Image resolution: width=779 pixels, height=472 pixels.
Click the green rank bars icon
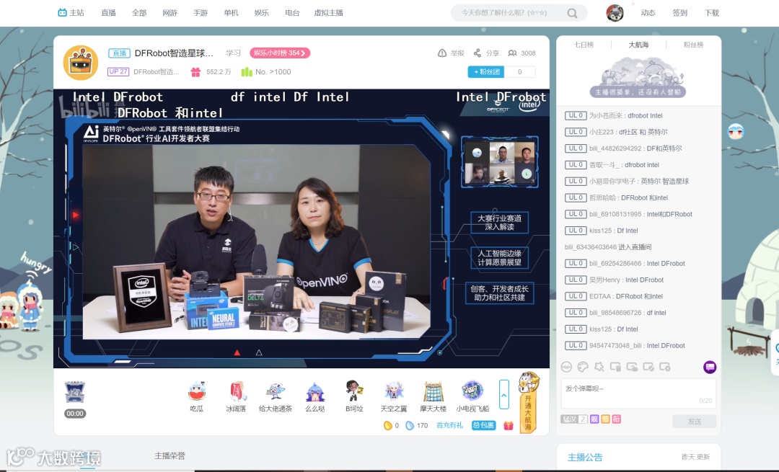[x=247, y=72]
